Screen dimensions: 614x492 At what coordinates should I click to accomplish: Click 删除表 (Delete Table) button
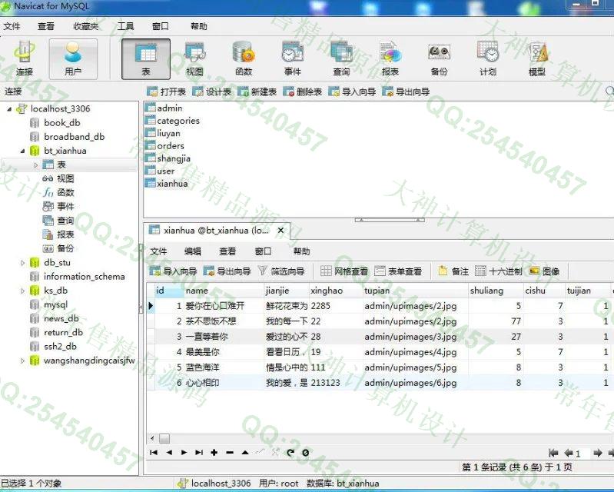point(303,91)
